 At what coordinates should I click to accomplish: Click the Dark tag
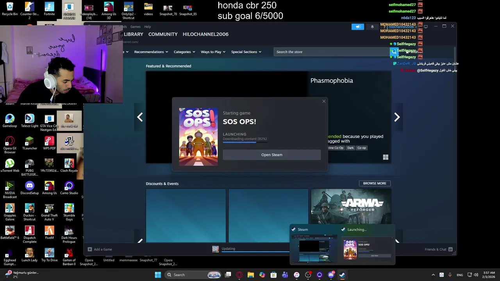coord(350,148)
